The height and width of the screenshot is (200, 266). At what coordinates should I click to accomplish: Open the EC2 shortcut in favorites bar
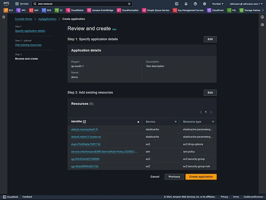[8, 10]
